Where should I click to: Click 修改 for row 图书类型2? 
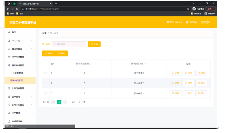point(189,83)
